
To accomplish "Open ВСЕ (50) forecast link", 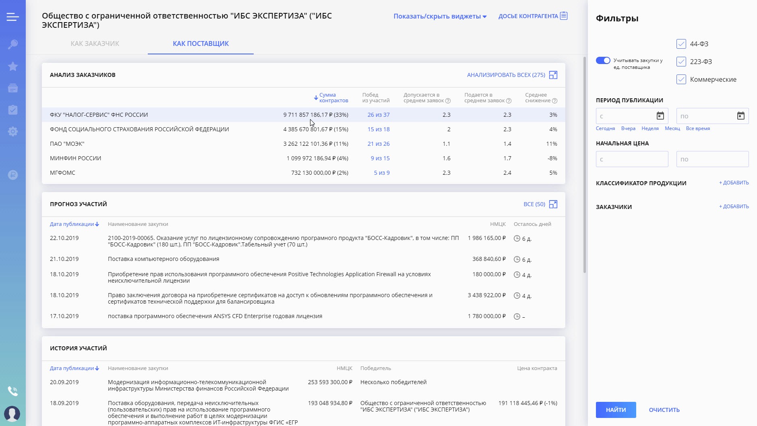I will tap(534, 204).
